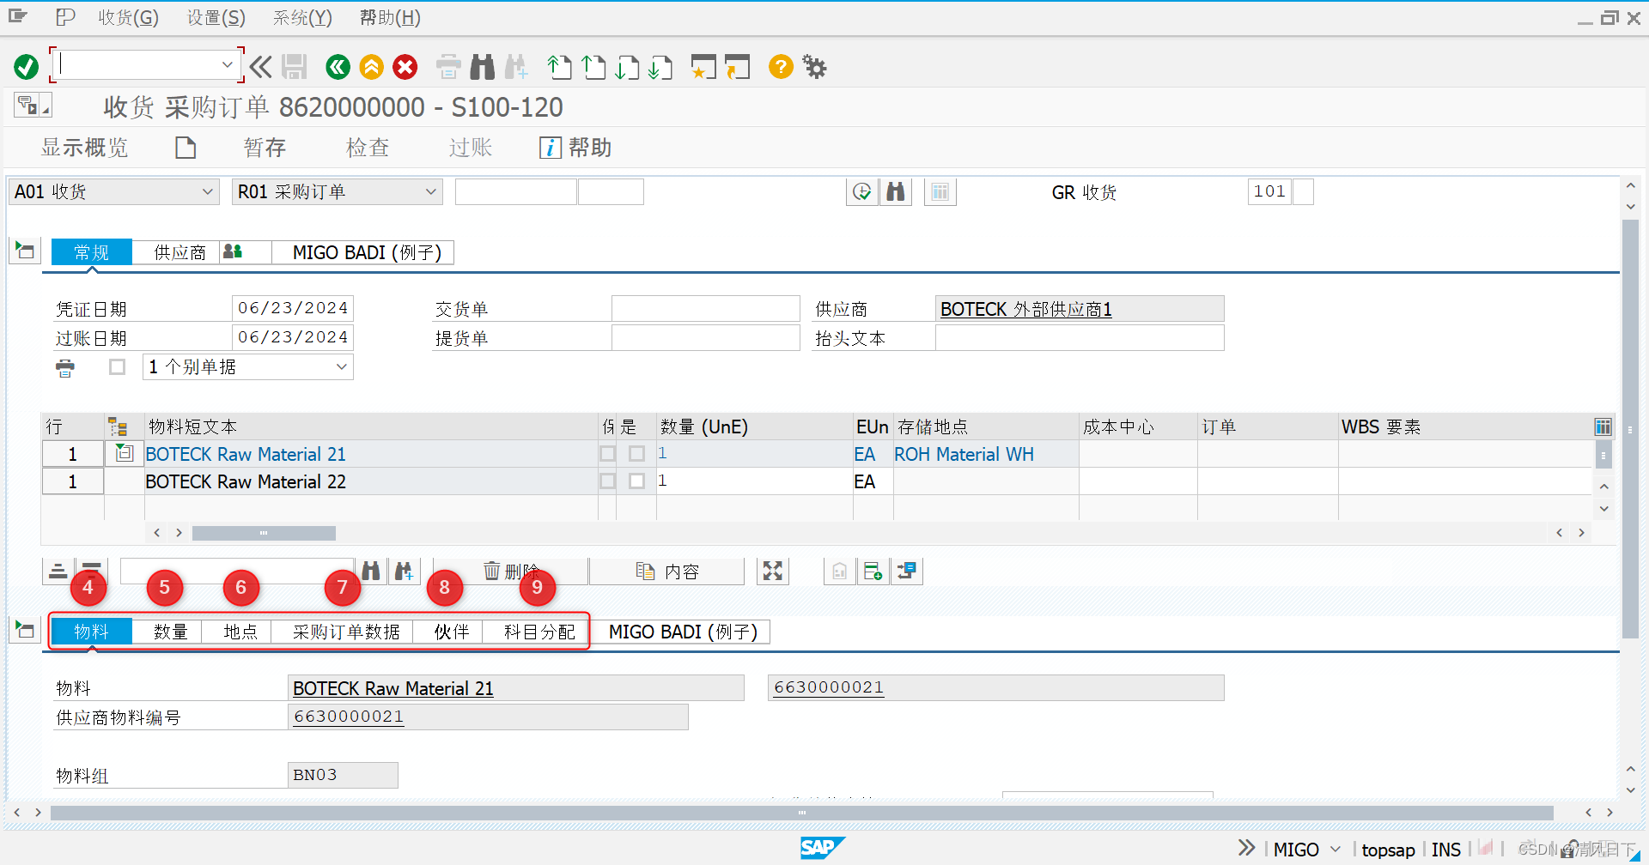Click the 交货单 input field

[705, 309]
